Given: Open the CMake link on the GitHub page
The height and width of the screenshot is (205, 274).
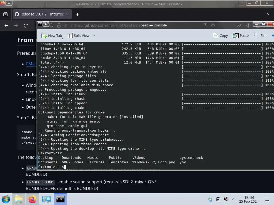Looking at the screenshot, I should click(31, 64).
